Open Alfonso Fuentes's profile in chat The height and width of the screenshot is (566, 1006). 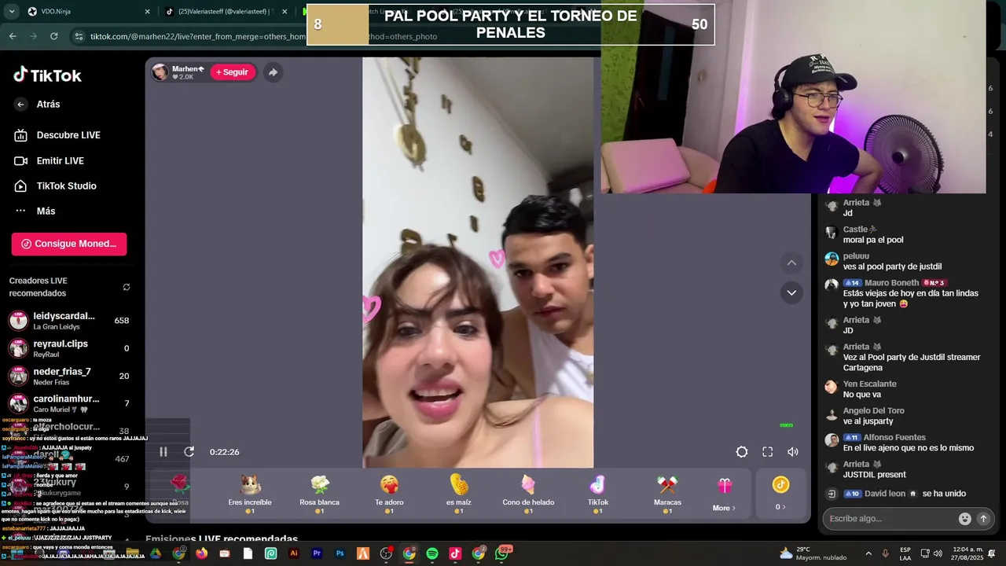pos(896,437)
